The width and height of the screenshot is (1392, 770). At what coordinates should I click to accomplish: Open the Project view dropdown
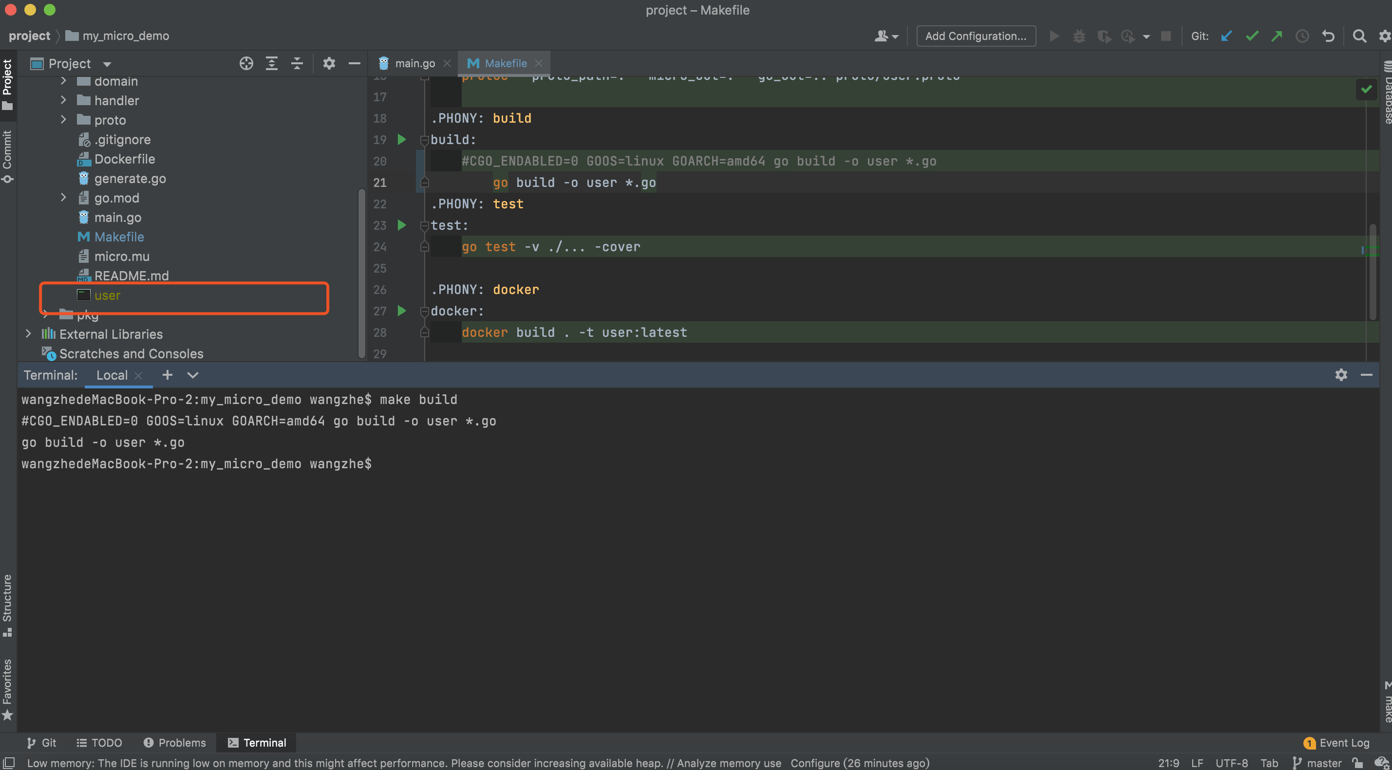(x=107, y=64)
